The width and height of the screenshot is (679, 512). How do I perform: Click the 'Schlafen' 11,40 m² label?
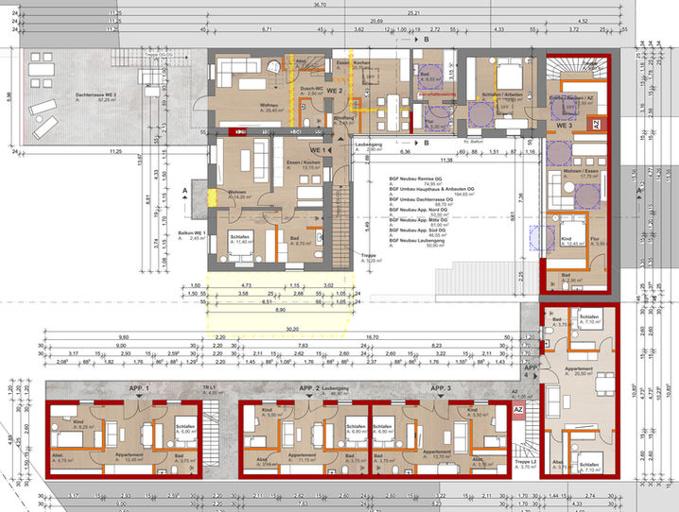[239, 237]
